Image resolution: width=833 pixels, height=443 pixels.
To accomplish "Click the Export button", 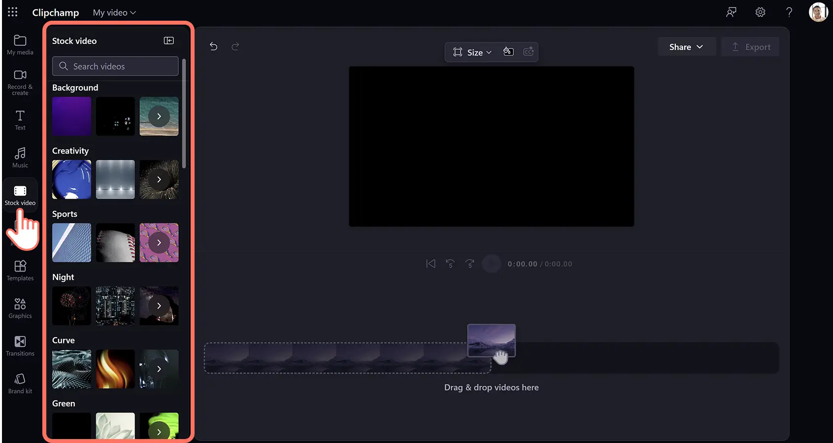I will tap(750, 47).
